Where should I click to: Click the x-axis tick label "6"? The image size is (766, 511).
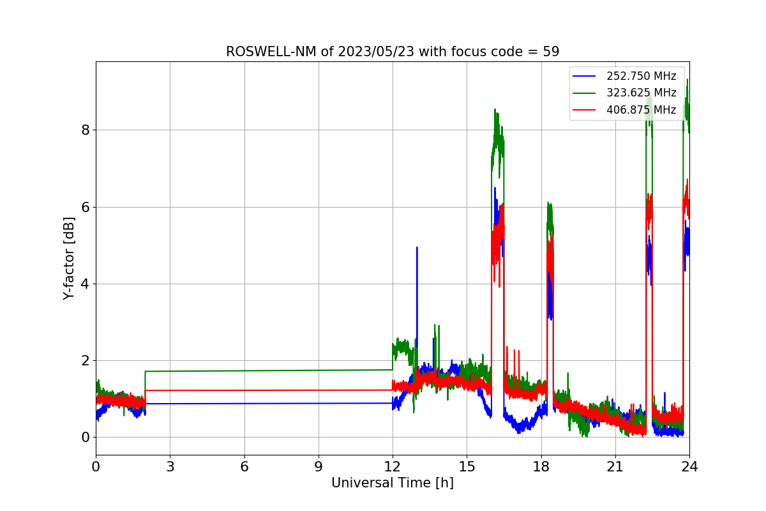[244, 467]
